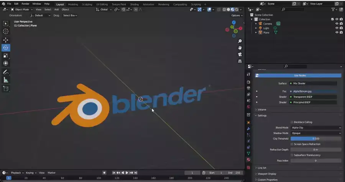The height and width of the screenshot is (182, 345).
Task: Open Object properties tab icon
Action: pyautogui.click(x=248, y=122)
